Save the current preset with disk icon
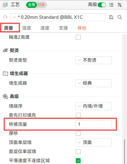The height and width of the screenshot is (164, 127). click(x=111, y=17)
